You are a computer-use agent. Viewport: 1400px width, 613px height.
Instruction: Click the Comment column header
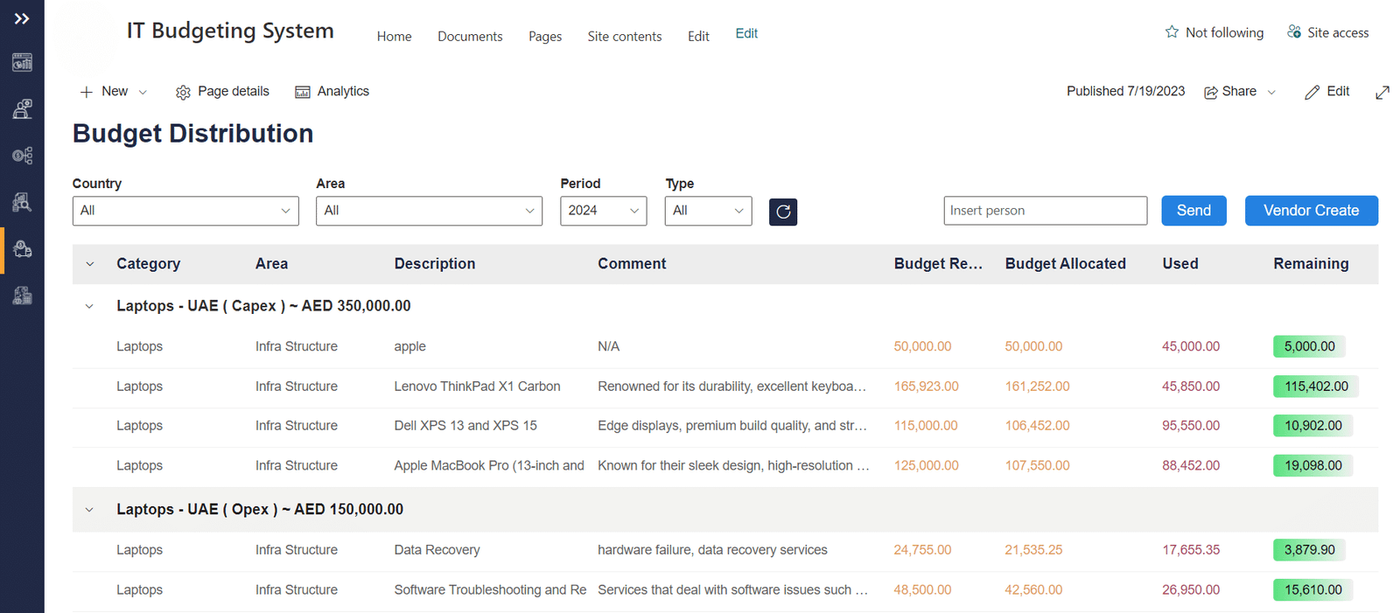tap(632, 264)
